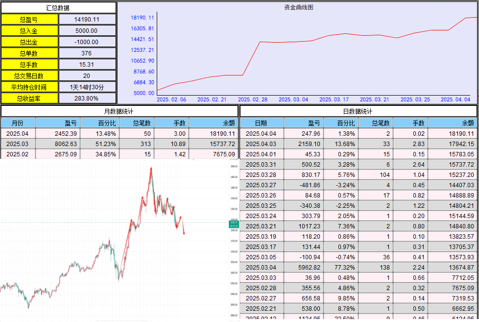The height and width of the screenshot is (322, 479).
Task: Click the 总收益率 value 283.80%
Action: 87,98
